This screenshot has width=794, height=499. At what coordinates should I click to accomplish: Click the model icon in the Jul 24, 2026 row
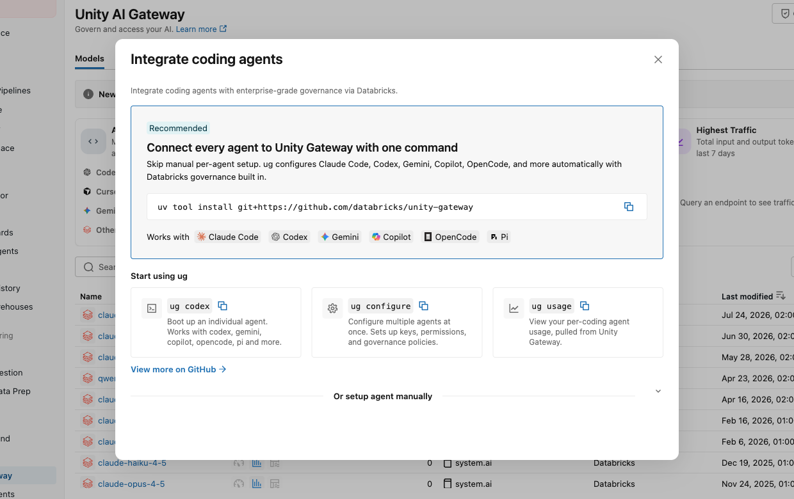click(x=87, y=315)
